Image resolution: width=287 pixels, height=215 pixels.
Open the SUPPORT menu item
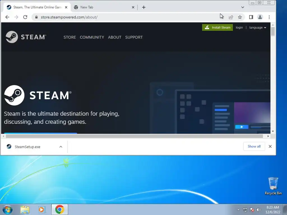[134, 37]
